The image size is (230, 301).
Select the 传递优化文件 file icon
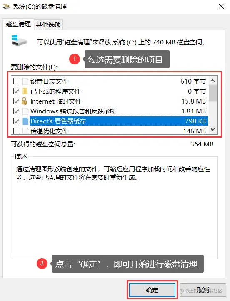(25, 131)
